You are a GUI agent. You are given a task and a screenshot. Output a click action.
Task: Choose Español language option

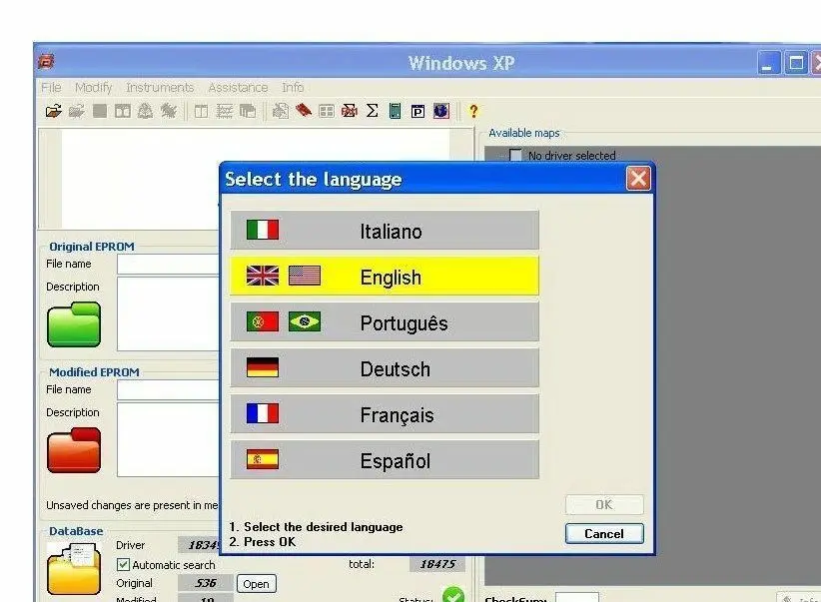coord(385,460)
